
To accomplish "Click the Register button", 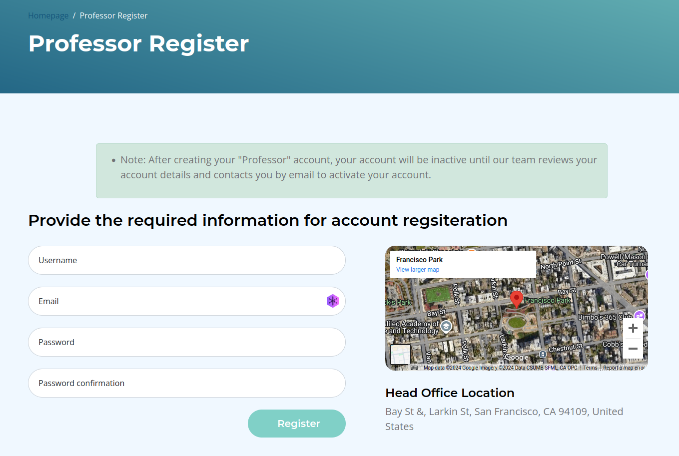I will coord(297,424).
